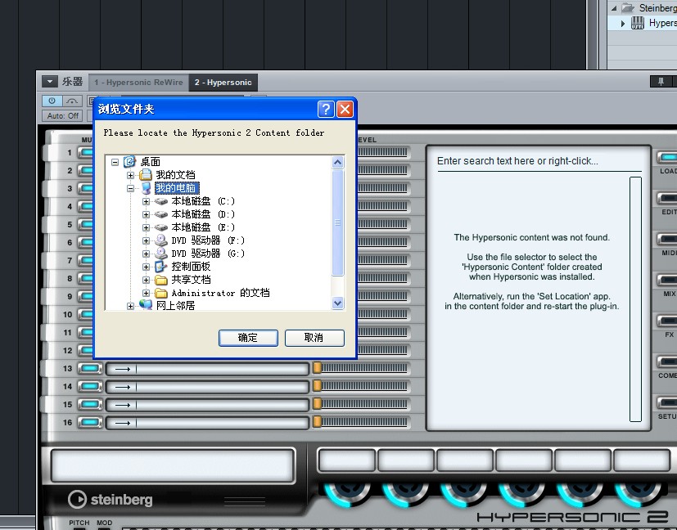This screenshot has height=530, width=677.
Task: Toggle the EDIT page LED button
Action: click(x=667, y=199)
